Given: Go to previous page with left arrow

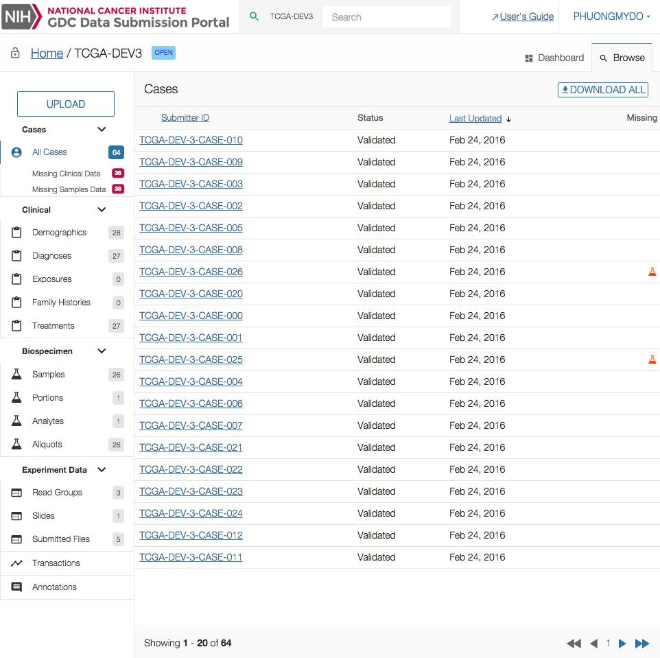Looking at the screenshot, I should coord(593,644).
